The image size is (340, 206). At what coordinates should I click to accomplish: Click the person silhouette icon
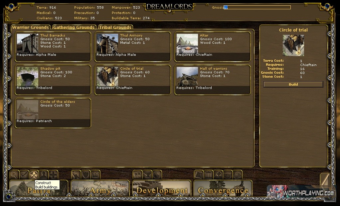pos(44,174)
